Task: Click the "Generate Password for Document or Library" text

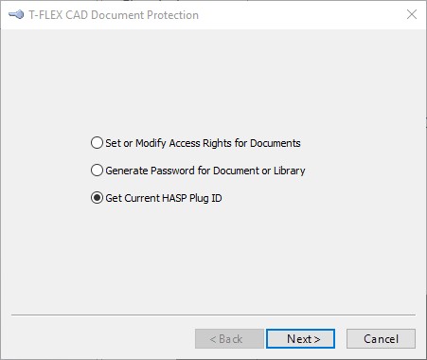Action: pyautogui.click(x=205, y=171)
